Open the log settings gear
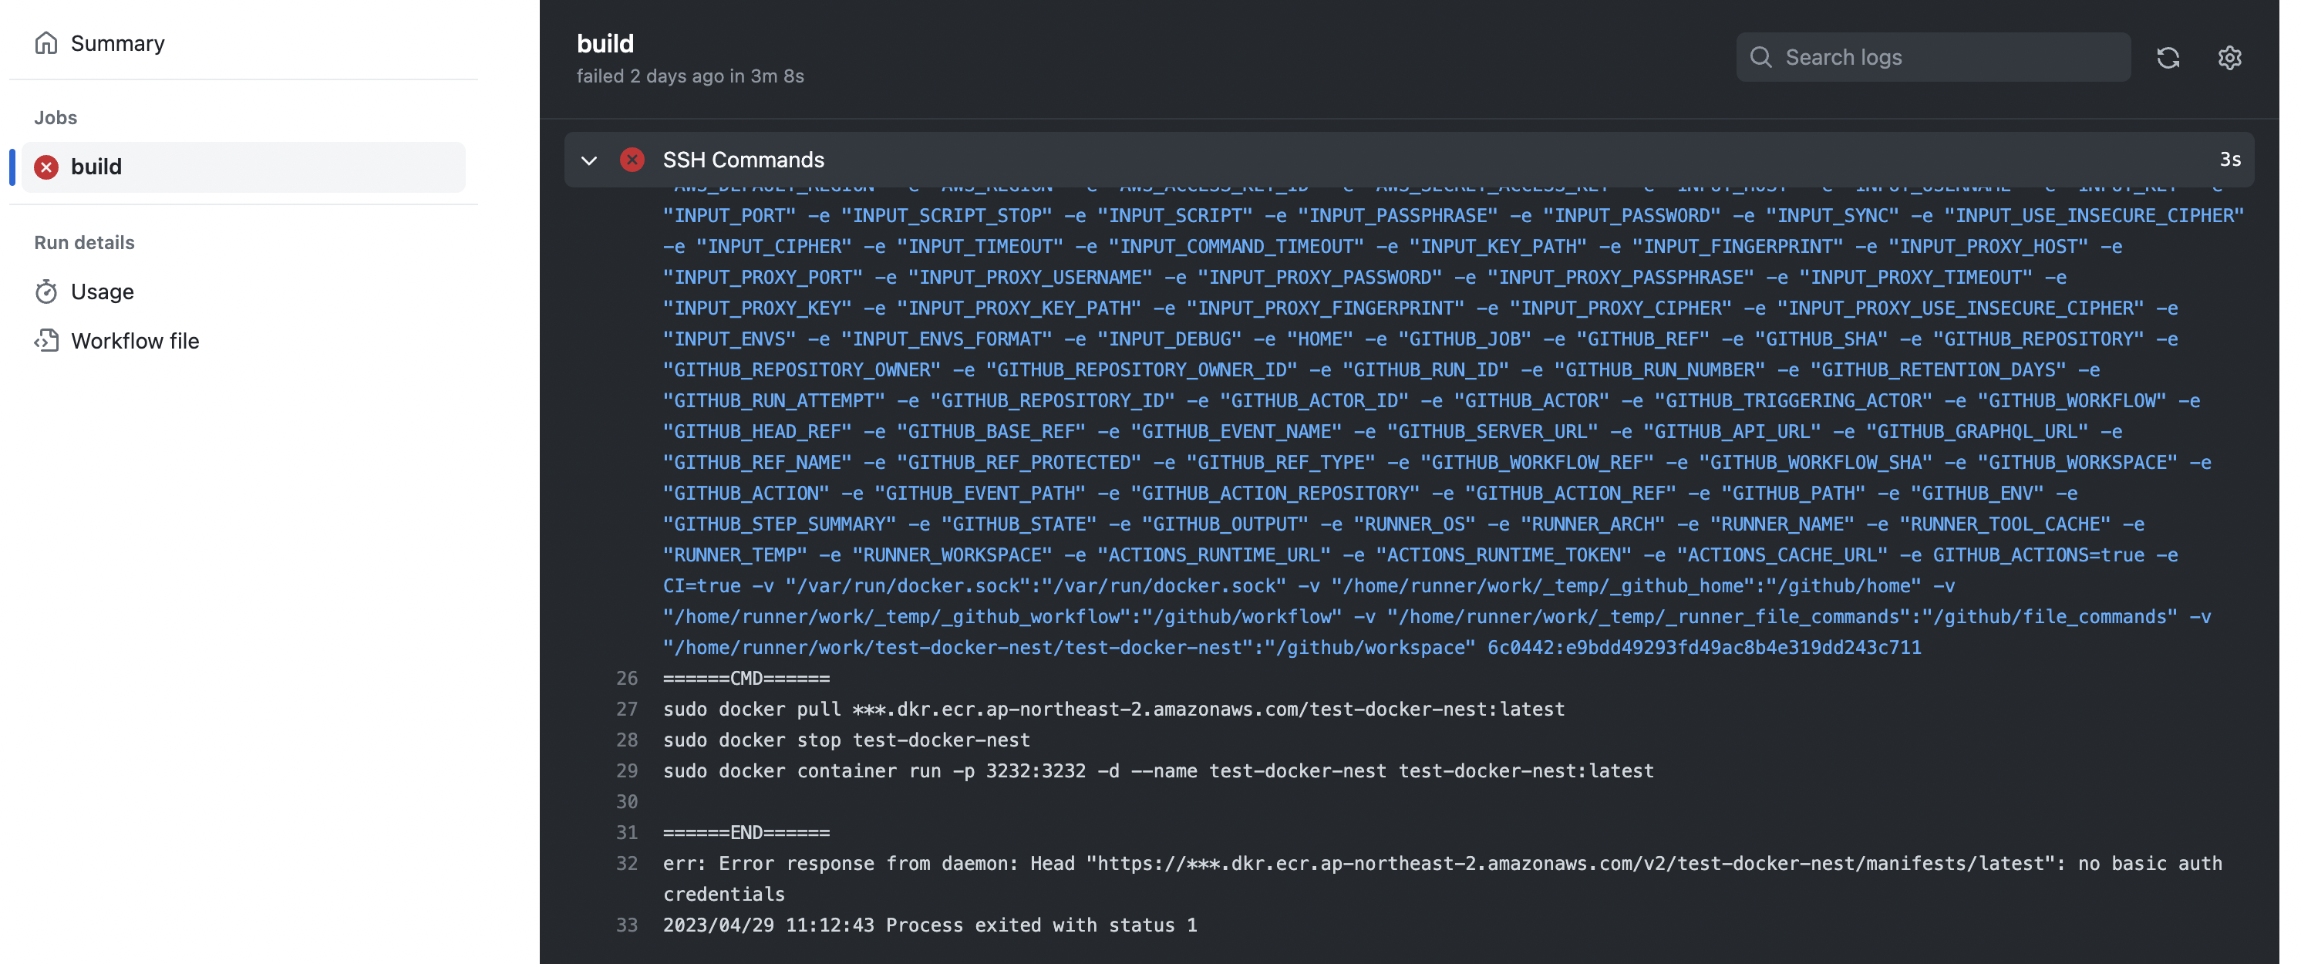This screenshot has width=2301, height=964. coord(2229,57)
